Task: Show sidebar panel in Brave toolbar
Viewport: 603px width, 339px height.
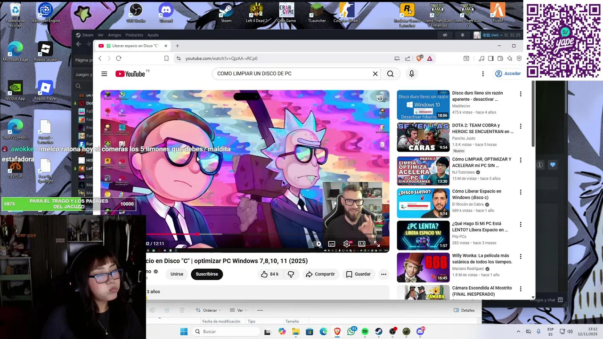Action: click(490, 58)
